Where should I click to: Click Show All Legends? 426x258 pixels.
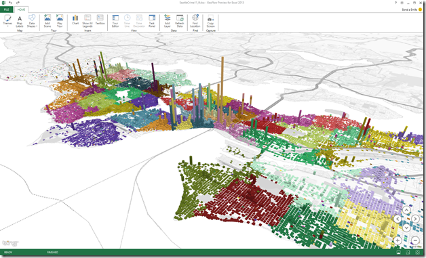pyautogui.click(x=88, y=21)
